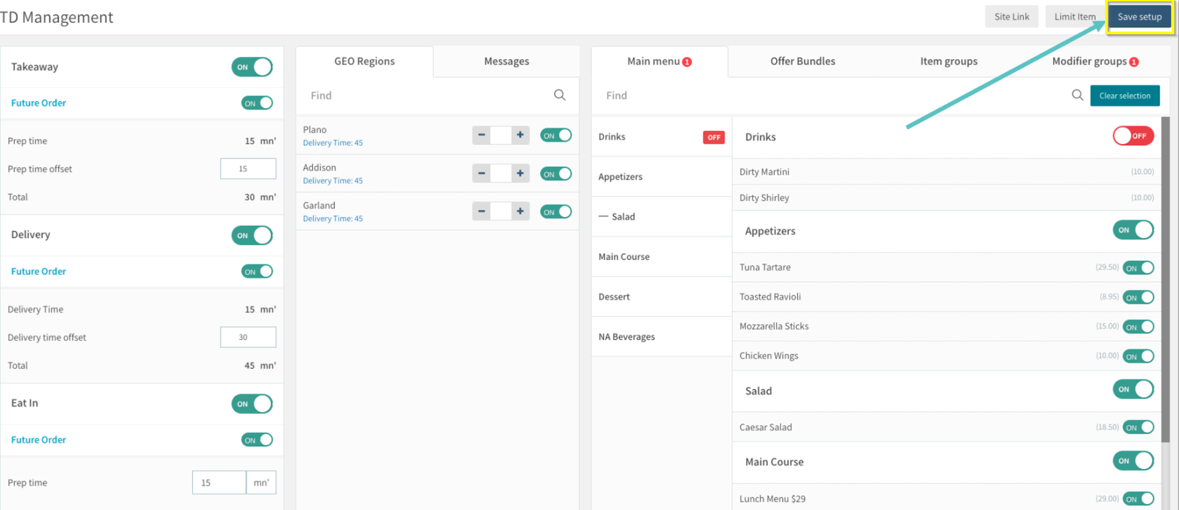Open the Future Order link under Delivery

tap(38, 271)
